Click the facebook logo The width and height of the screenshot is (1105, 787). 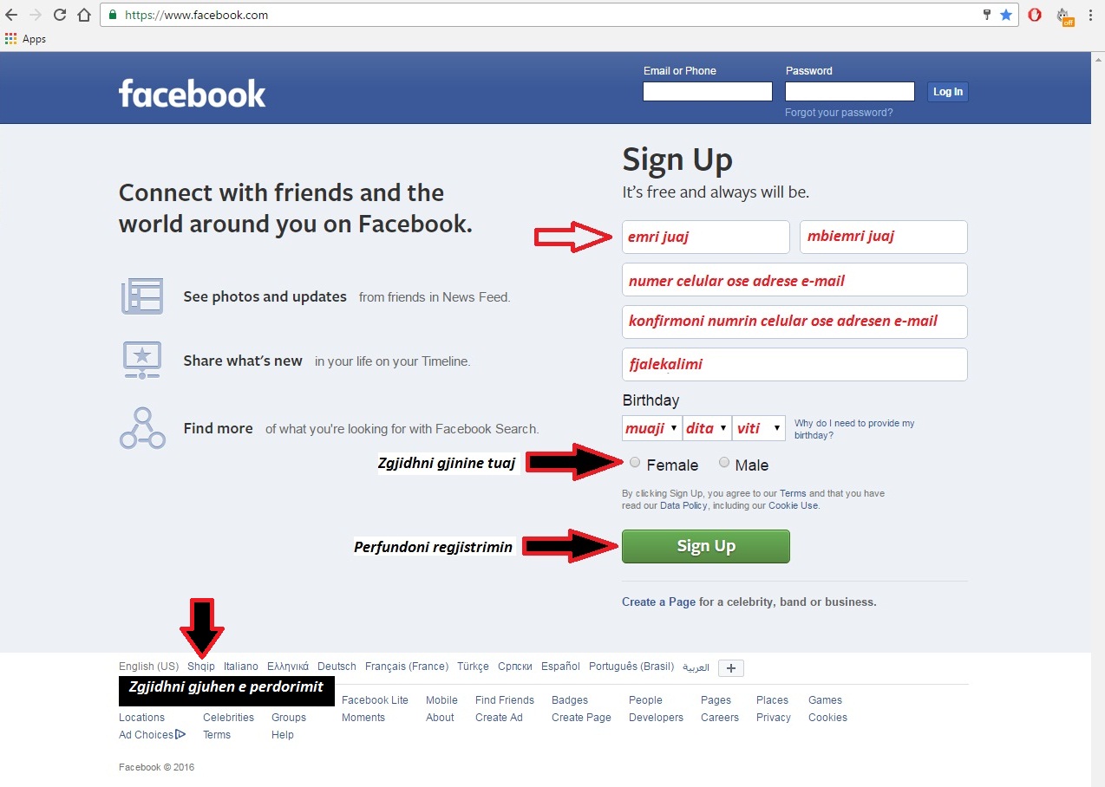pyautogui.click(x=192, y=93)
